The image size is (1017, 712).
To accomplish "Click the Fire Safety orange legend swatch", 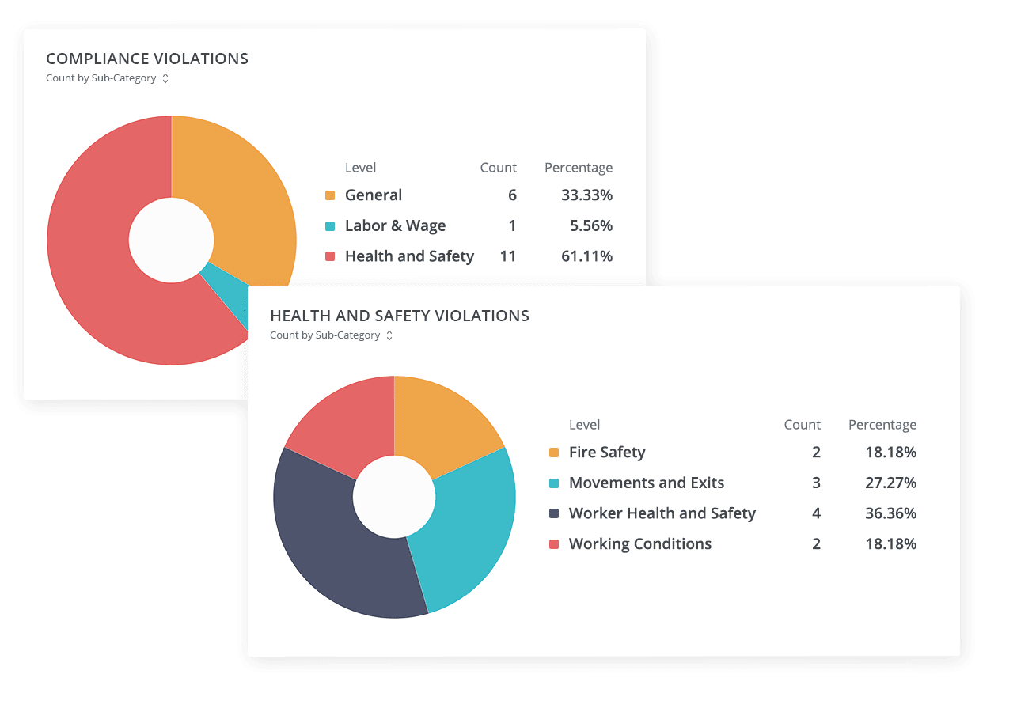I will point(554,453).
